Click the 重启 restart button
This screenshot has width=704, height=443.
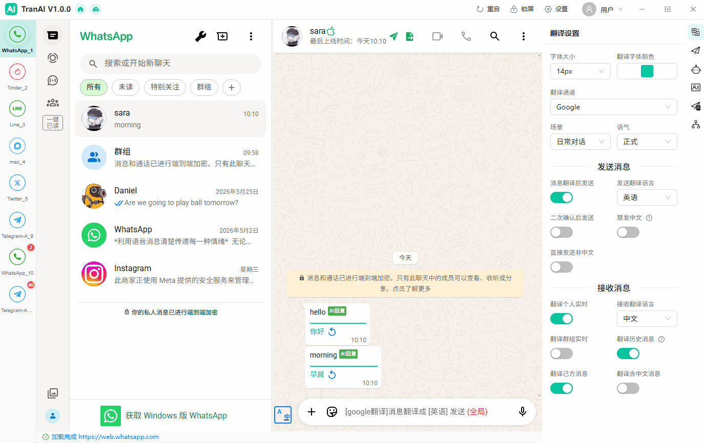[488, 9]
